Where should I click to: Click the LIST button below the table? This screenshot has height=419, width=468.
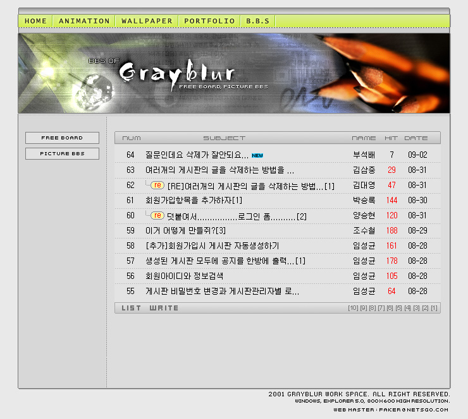click(131, 308)
